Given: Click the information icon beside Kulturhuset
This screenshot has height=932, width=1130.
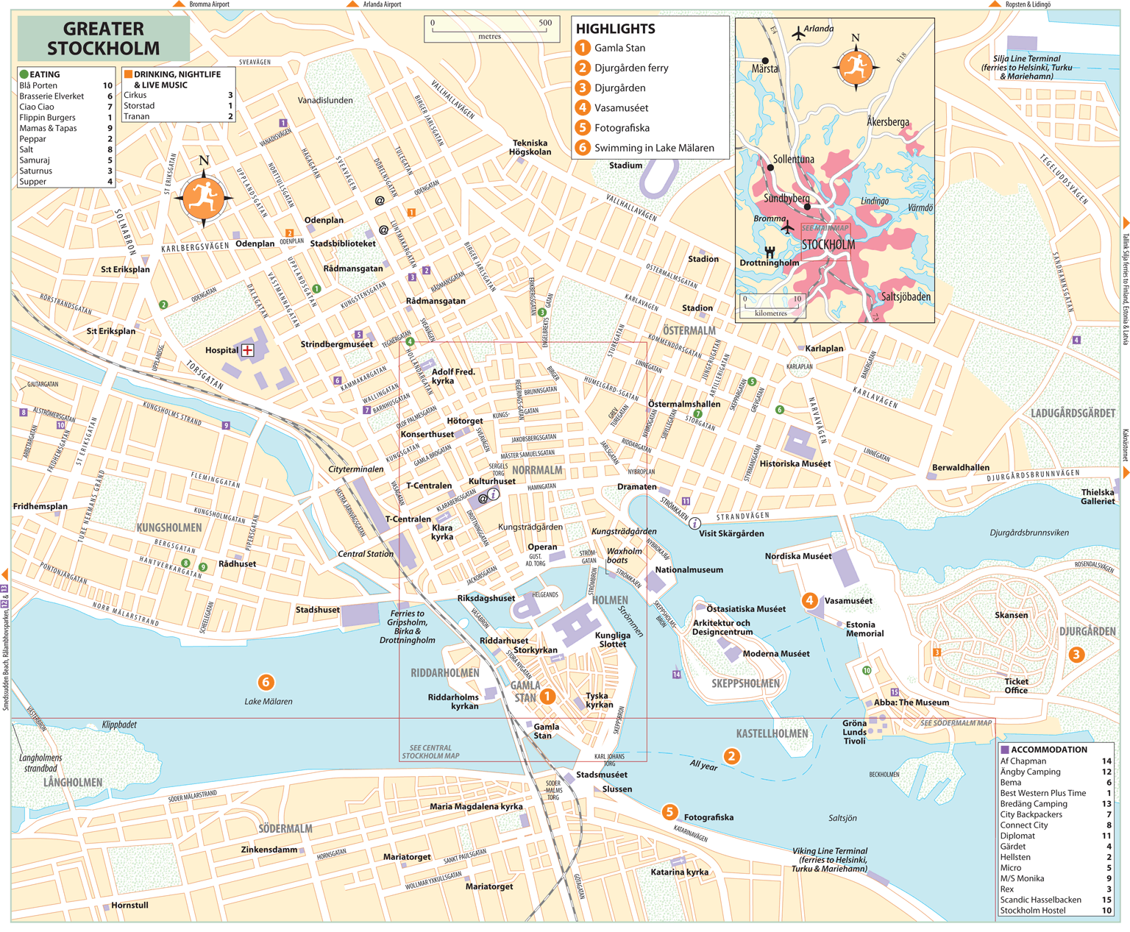Looking at the screenshot, I should (x=494, y=494).
